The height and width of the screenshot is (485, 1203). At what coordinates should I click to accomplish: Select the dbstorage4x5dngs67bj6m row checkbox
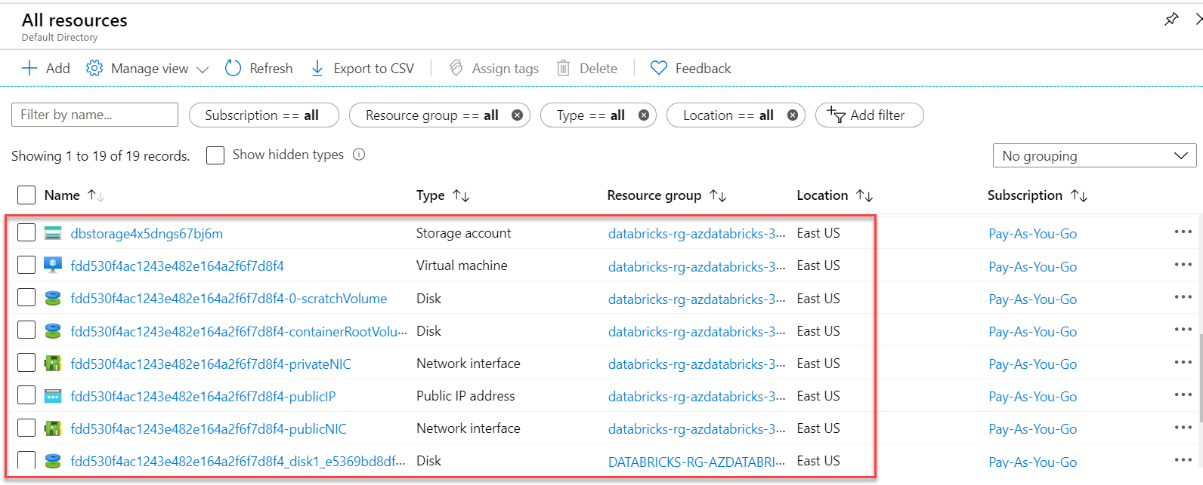click(x=26, y=232)
